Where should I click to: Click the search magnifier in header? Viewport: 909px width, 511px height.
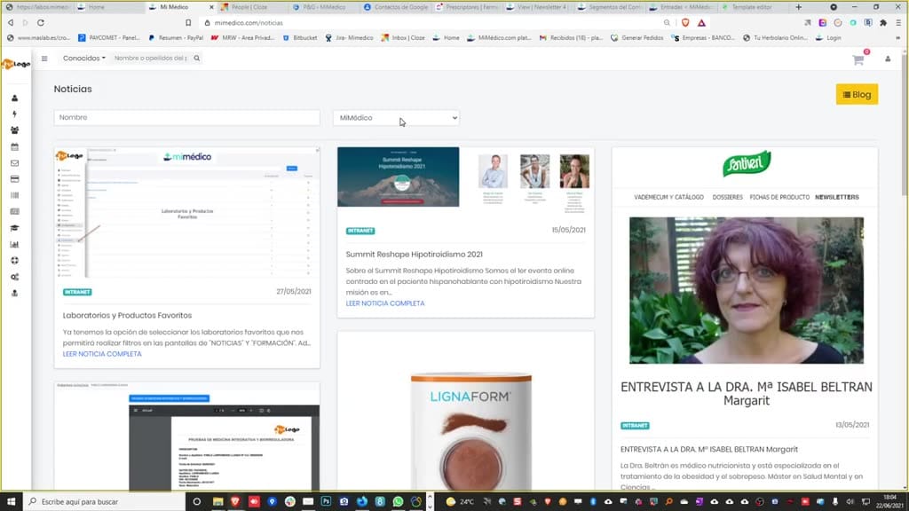[x=196, y=58]
